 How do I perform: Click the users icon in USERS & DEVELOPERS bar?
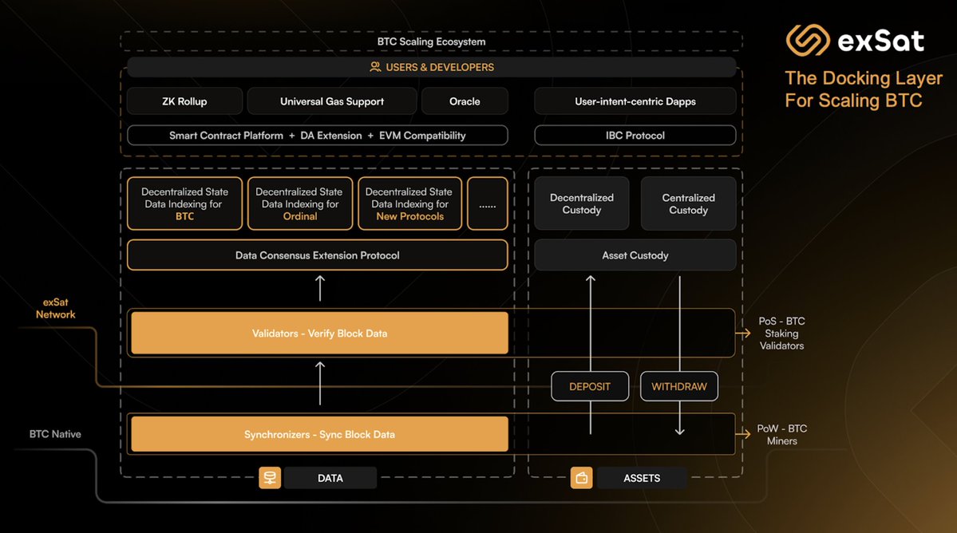pyautogui.click(x=375, y=67)
